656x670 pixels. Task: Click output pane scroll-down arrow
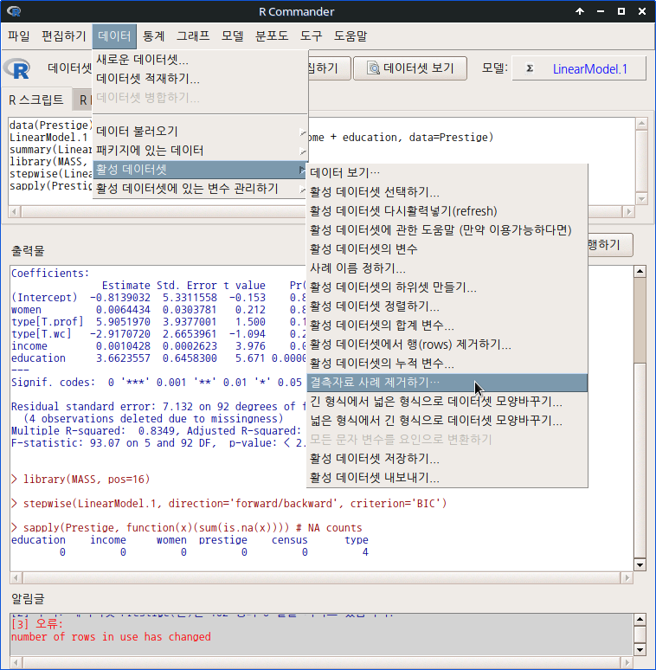point(640,565)
